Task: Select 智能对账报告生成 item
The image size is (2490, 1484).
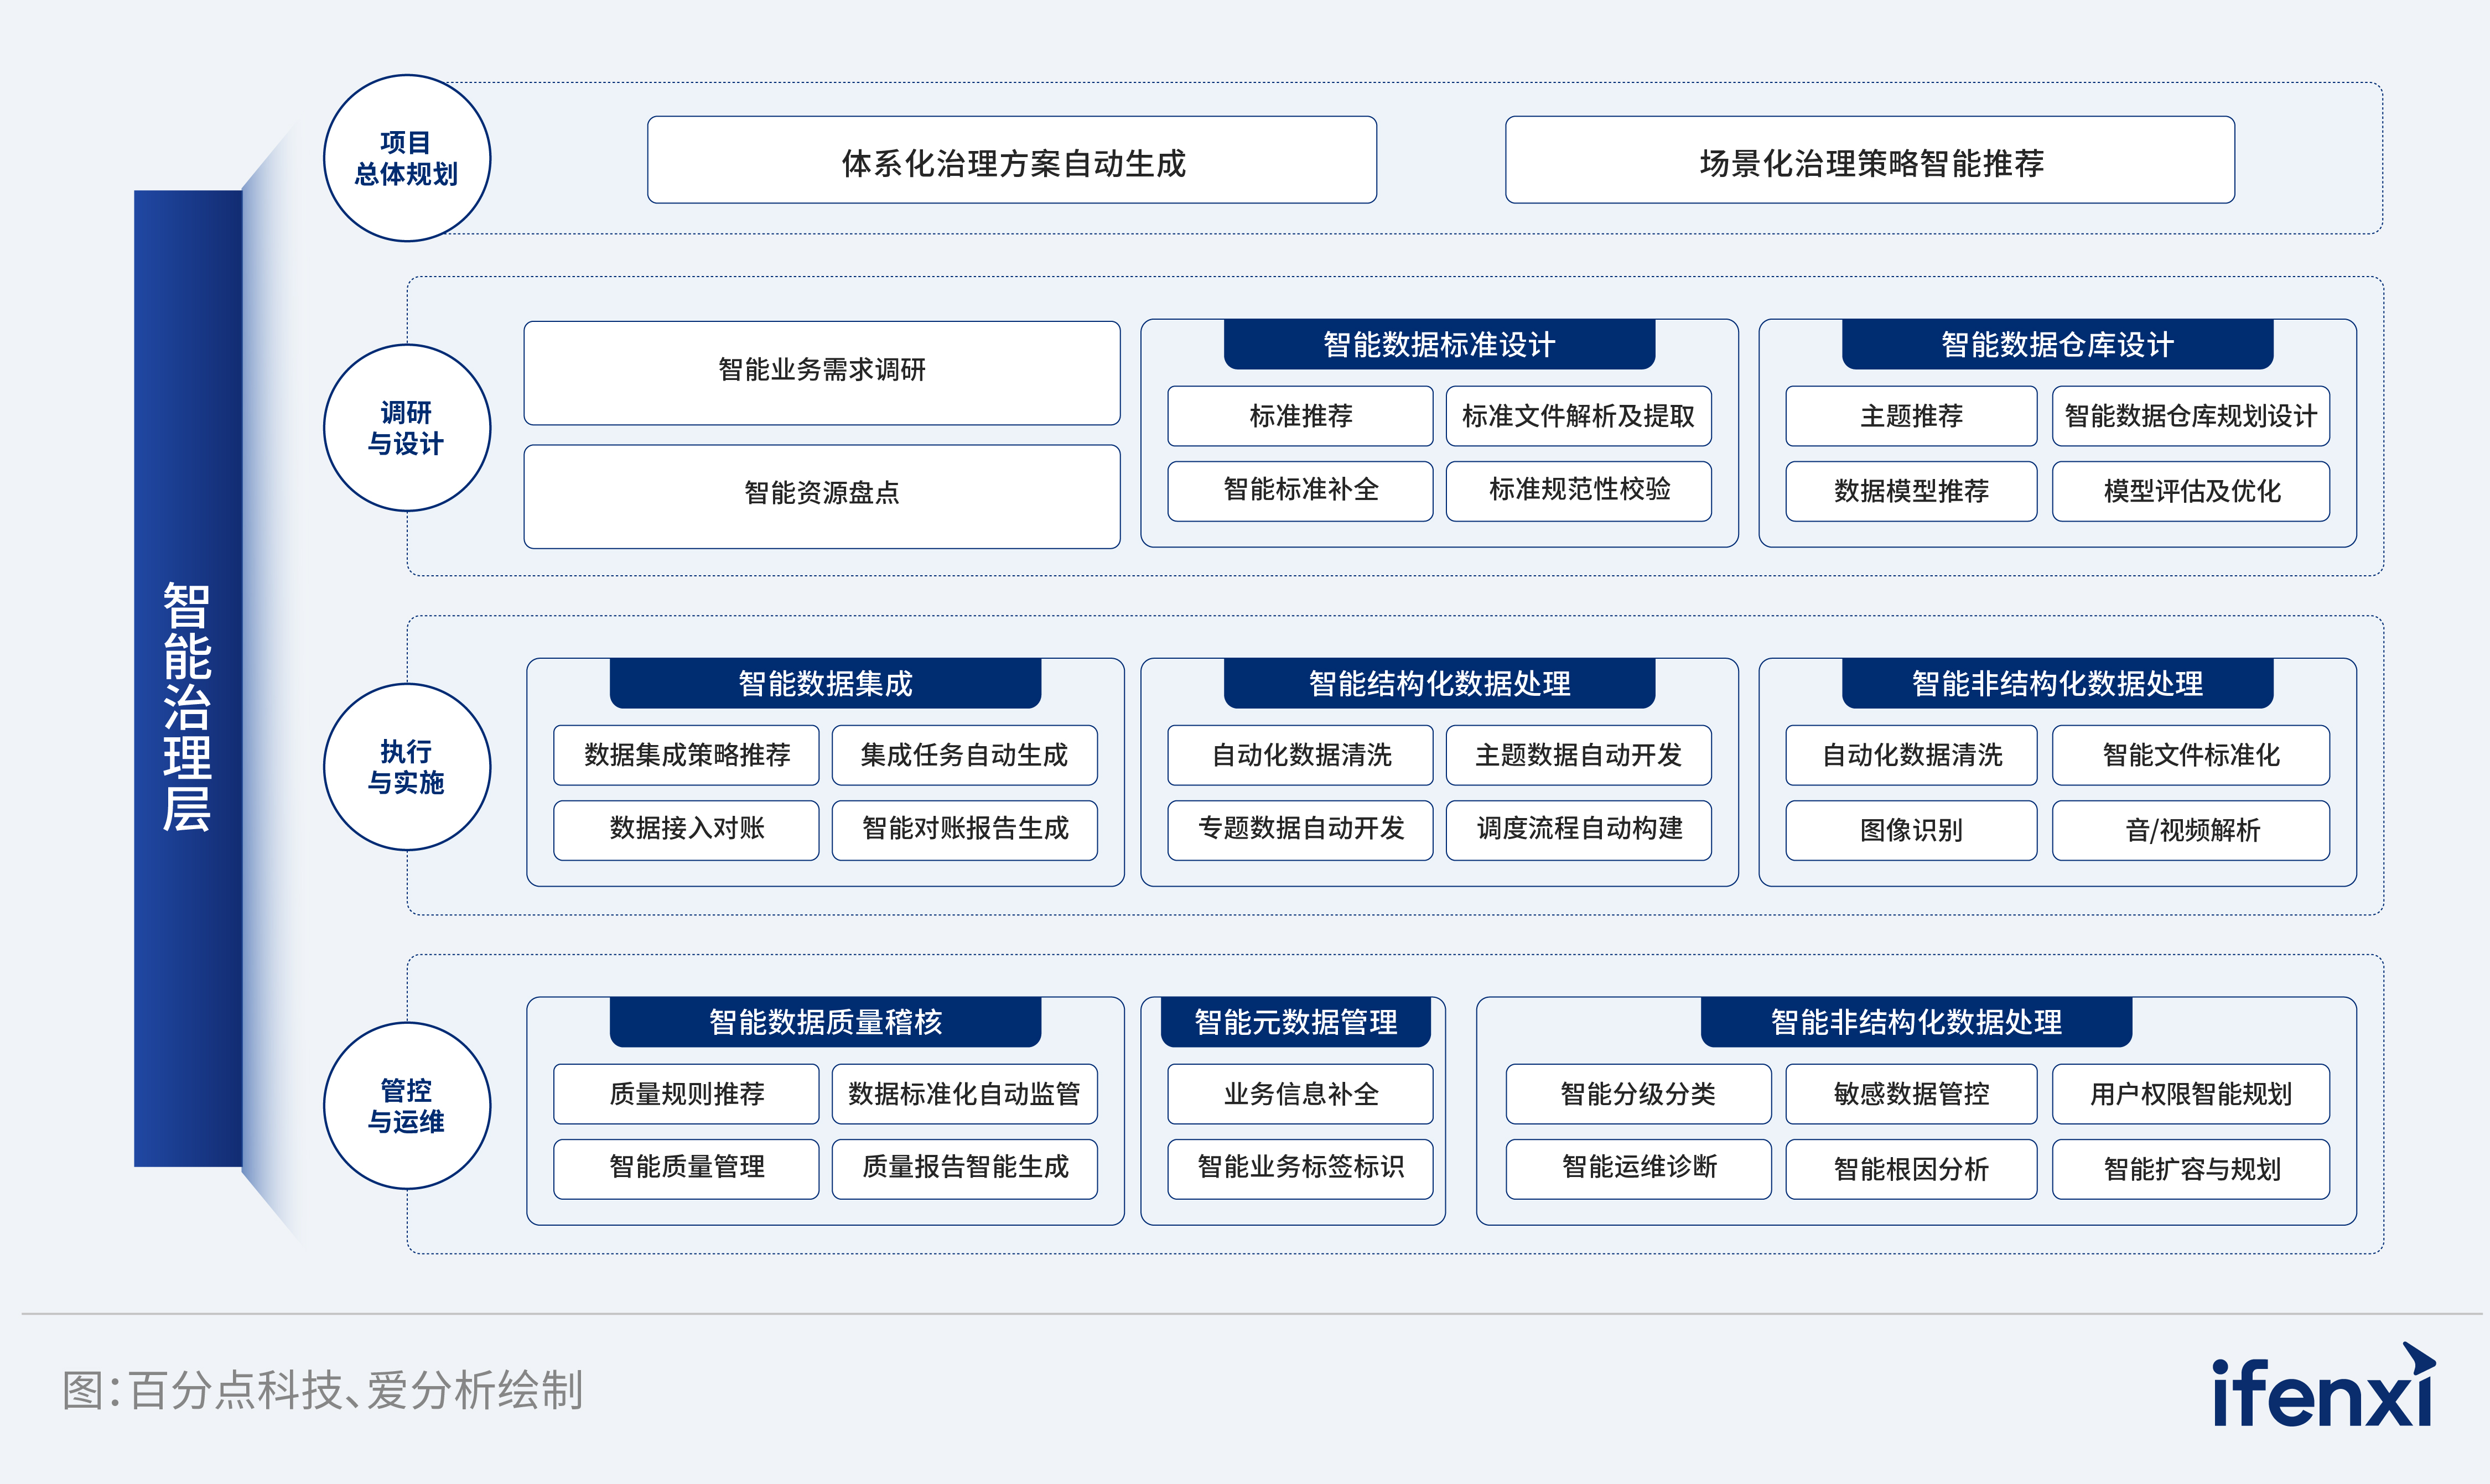Action: pyautogui.click(x=964, y=829)
